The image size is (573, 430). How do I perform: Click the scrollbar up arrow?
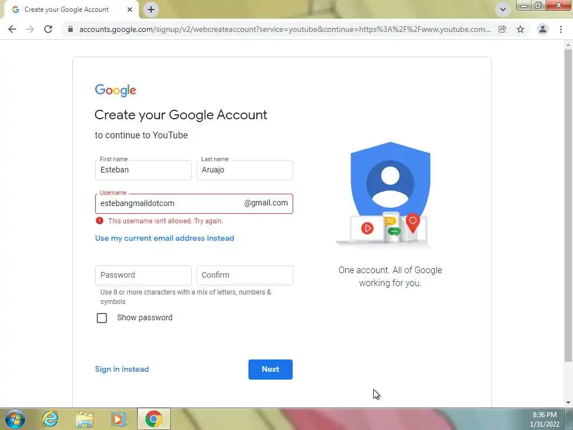tap(569, 45)
